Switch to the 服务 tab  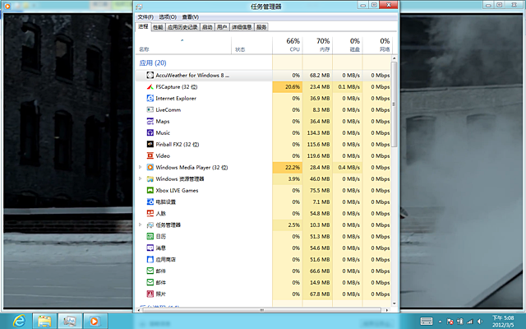click(x=261, y=27)
